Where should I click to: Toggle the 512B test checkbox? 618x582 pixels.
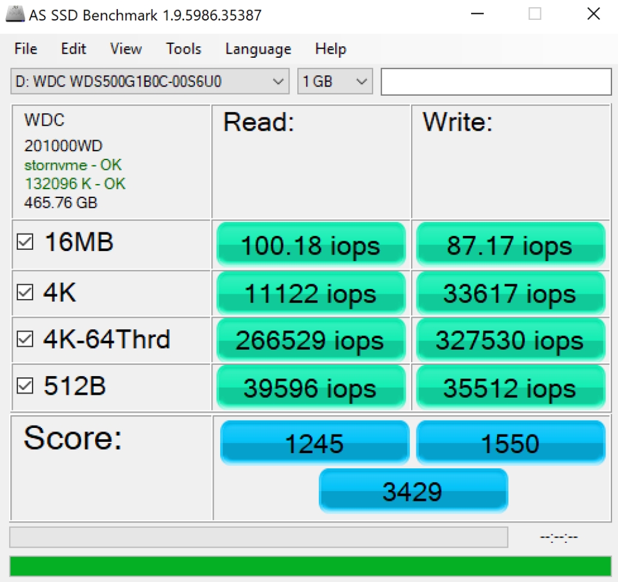point(25,386)
